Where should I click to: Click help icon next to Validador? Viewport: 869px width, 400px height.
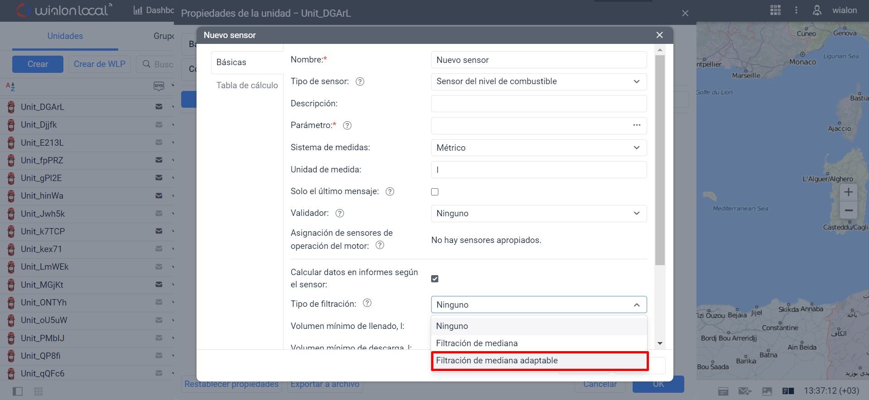340,213
